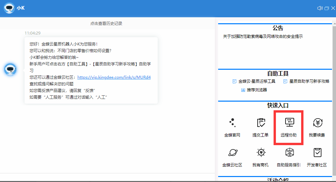Click document icon beside 星辰自助学习新手攻略
Screen dimensions: 336x182
pos(285,81)
